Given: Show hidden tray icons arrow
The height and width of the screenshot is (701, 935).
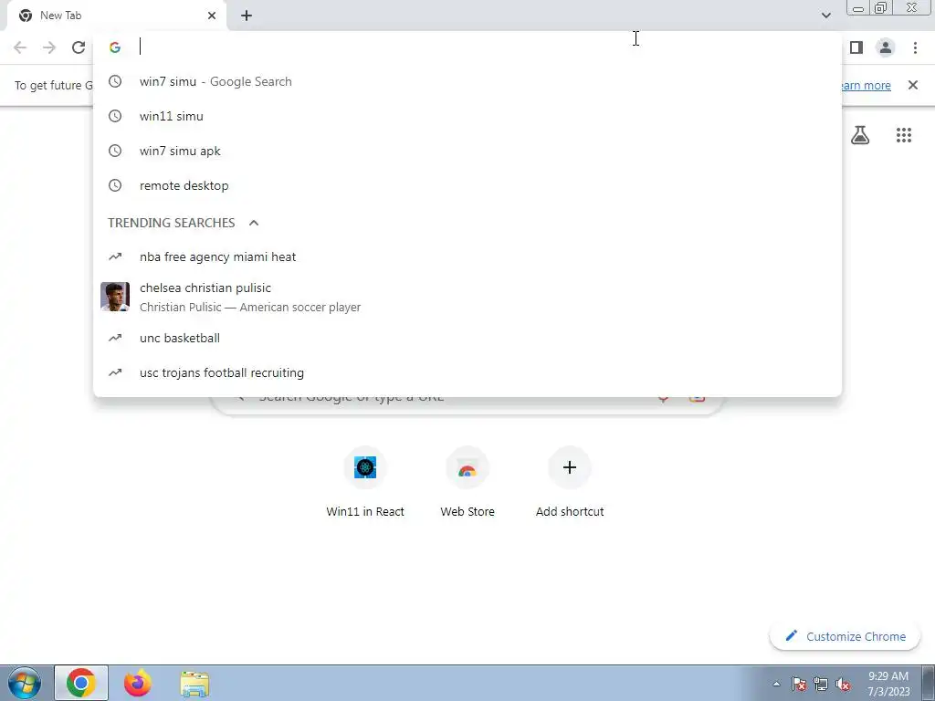Looking at the screenshot, I should point(776,684).
